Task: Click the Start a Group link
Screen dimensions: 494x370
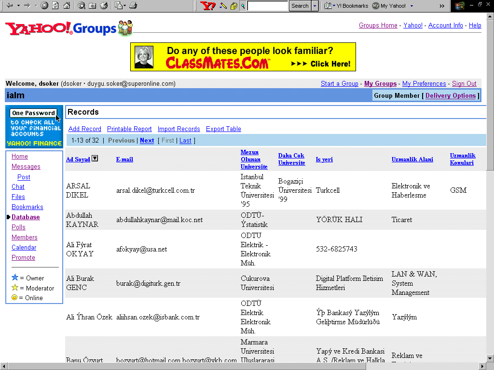Action: coord(340,83)
